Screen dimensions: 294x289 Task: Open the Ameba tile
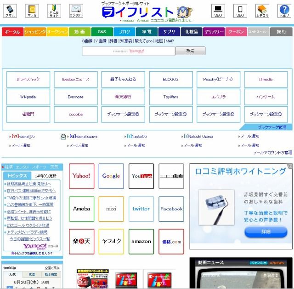click(x=81, y=209)
